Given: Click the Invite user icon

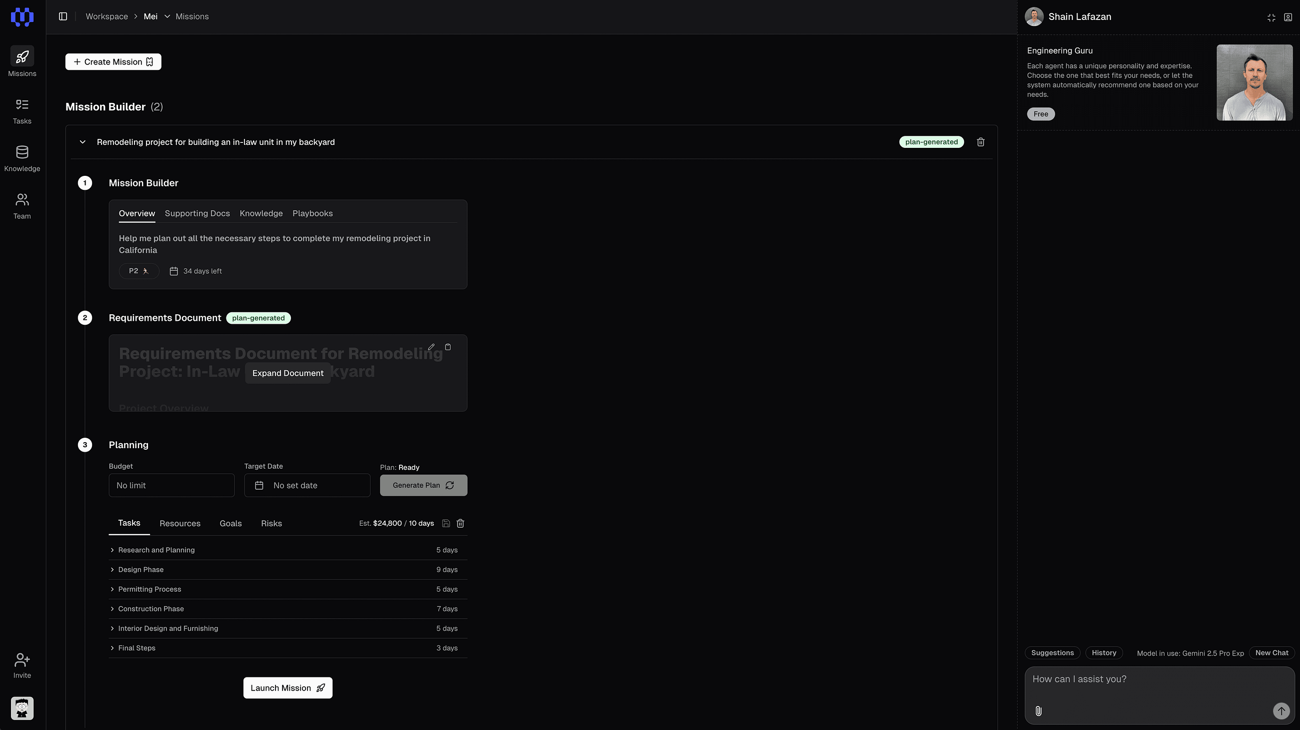Looking at the screenshot, I should tap(21, 660).
